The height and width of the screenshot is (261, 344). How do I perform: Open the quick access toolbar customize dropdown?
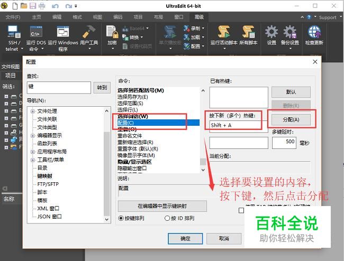pos(76,6)
